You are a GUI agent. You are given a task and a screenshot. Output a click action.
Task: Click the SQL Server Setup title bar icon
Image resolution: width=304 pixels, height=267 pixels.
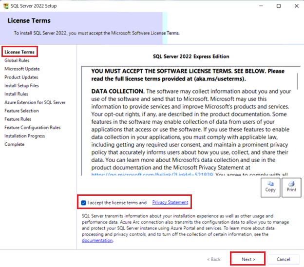(6, 6)
